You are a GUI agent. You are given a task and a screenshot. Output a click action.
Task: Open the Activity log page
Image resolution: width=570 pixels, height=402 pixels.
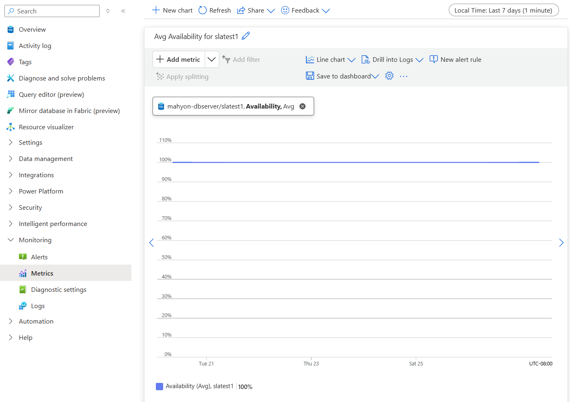click(x=35, y=46)
